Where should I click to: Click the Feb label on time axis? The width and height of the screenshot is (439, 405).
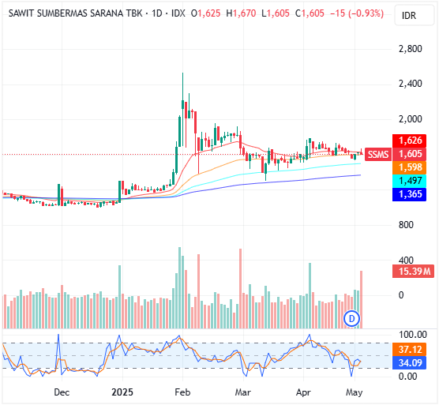coord(182,392)
